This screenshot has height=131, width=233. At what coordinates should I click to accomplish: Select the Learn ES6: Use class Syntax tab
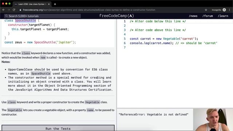32,4
